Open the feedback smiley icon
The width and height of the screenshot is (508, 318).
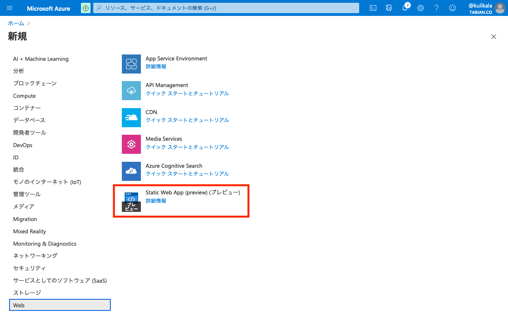coord(452,8)
